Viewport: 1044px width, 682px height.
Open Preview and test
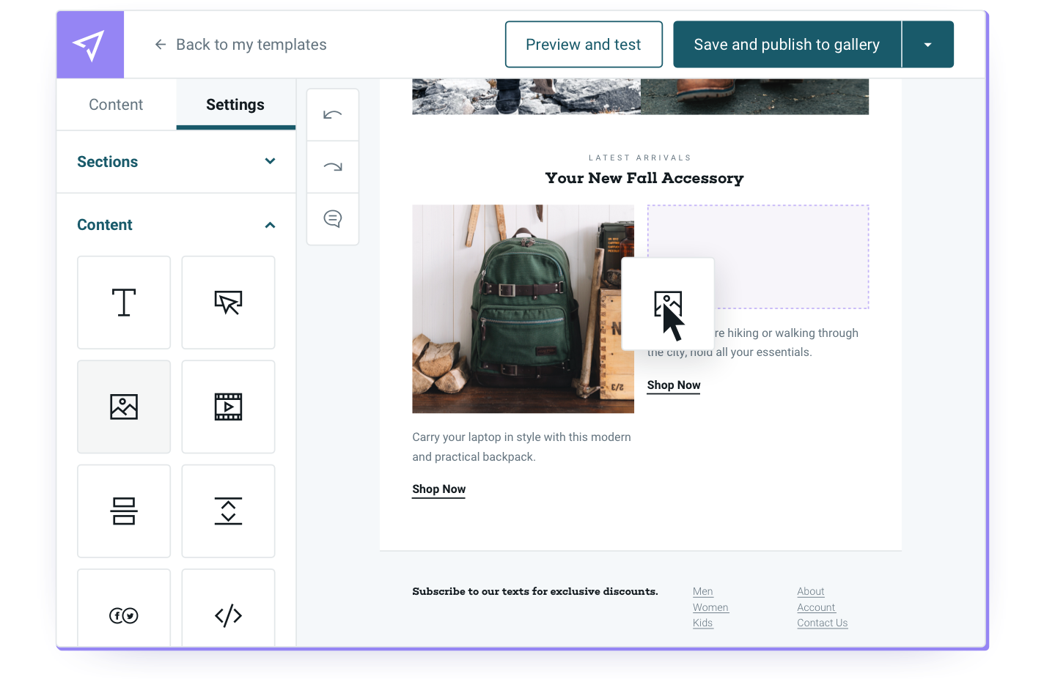(584, 45)
